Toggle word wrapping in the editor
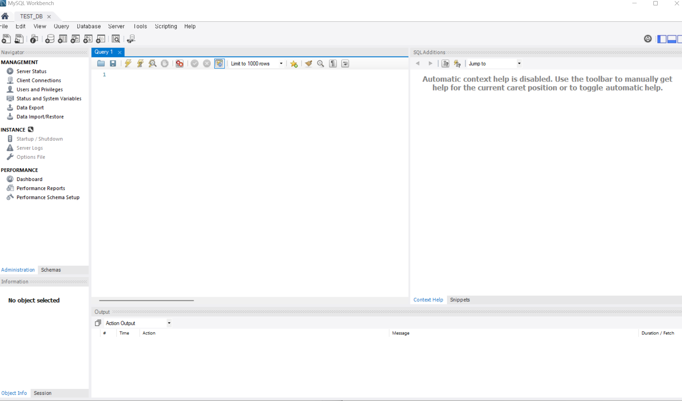This screenshot has width=682, height=401. click(345, 63)
